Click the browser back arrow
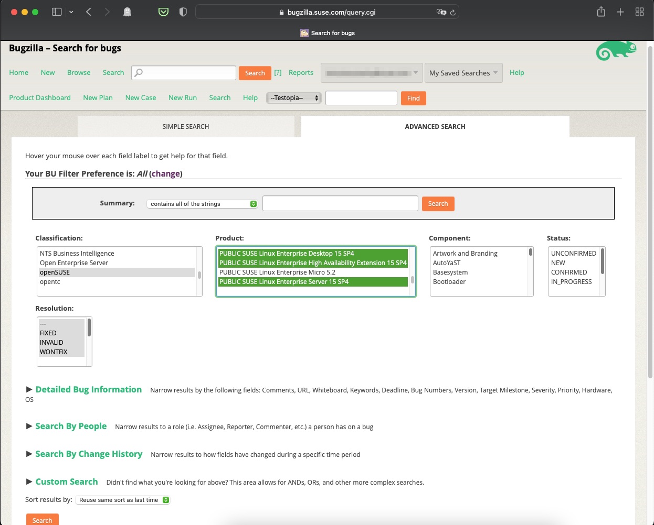Image resolution: width=654 pixels, height=525 pixels. coord(89,12)
